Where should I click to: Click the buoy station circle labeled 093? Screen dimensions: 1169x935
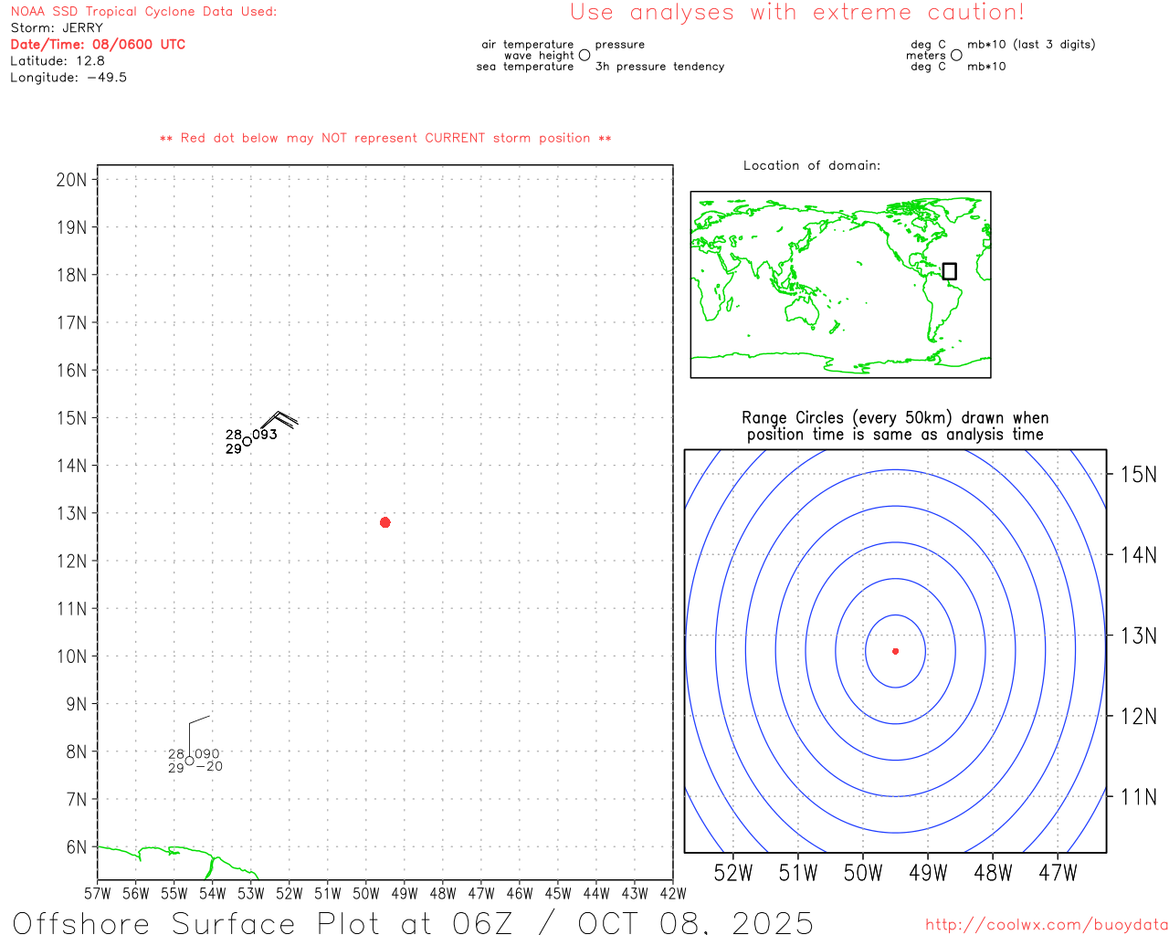(247, 442)
